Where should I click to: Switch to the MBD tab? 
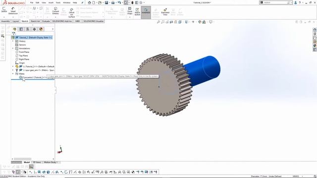pyautogui.click(x=77, y=21)
